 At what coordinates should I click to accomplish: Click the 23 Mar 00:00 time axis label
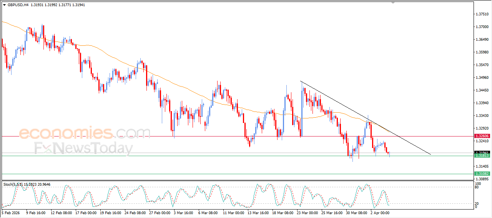307,213
